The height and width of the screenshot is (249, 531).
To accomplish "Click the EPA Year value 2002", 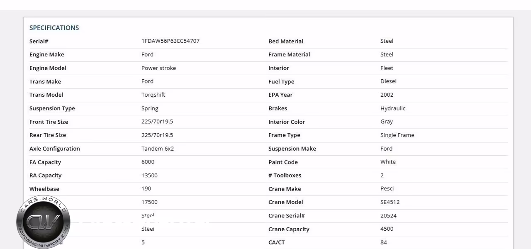I will 387,95.
